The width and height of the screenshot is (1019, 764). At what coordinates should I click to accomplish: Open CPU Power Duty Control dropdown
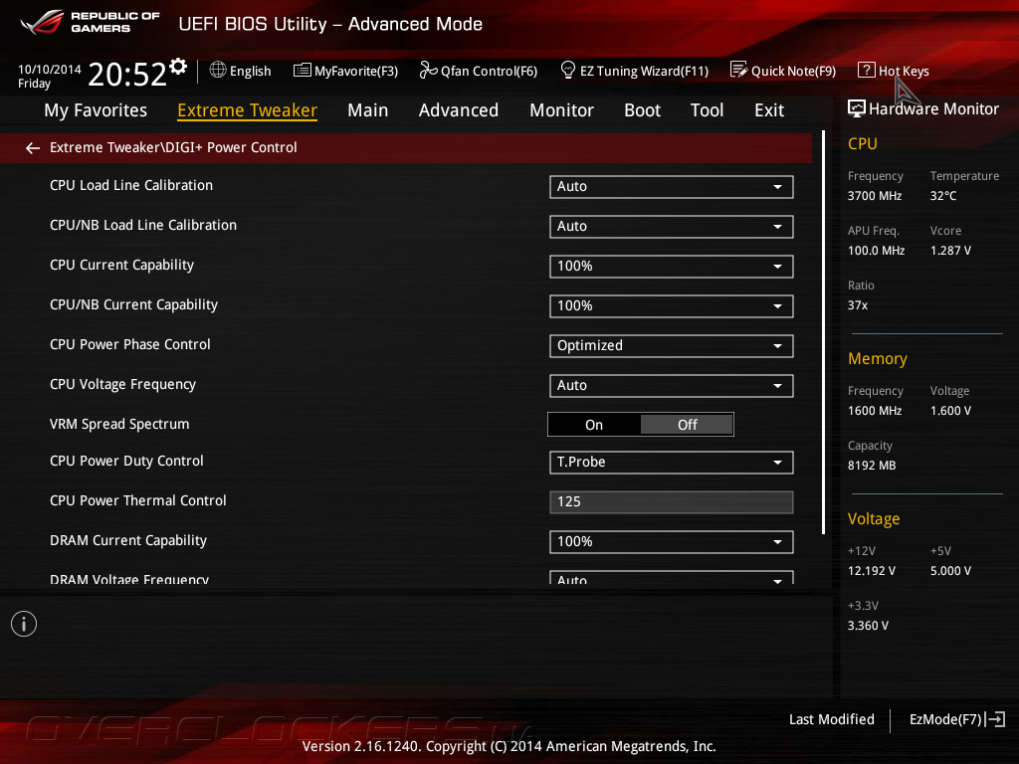point(671,463)
